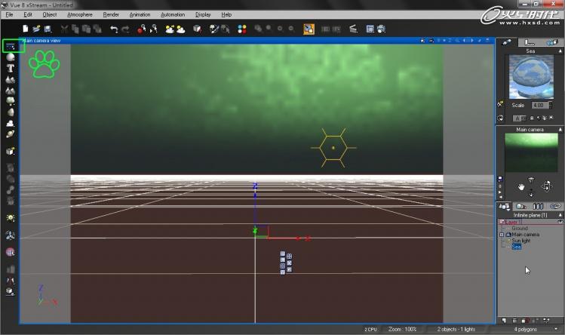Image resolution: width=565 pixels, height=335 pixels.
Task: Click the Sun light tool in left toolbar
Action: click(x=11, y=217)
